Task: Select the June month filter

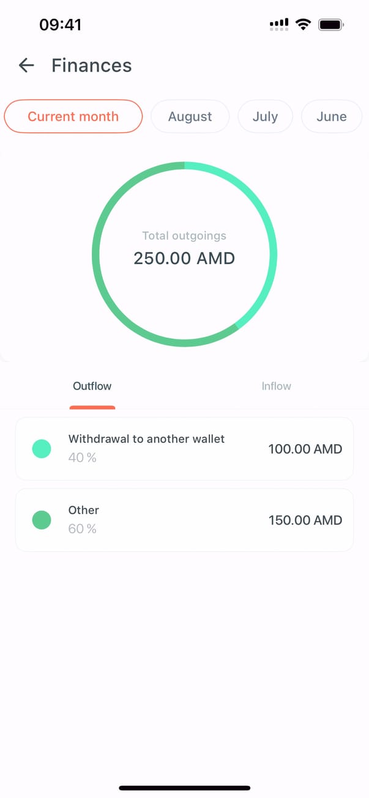Action: [x=332, y=116]
